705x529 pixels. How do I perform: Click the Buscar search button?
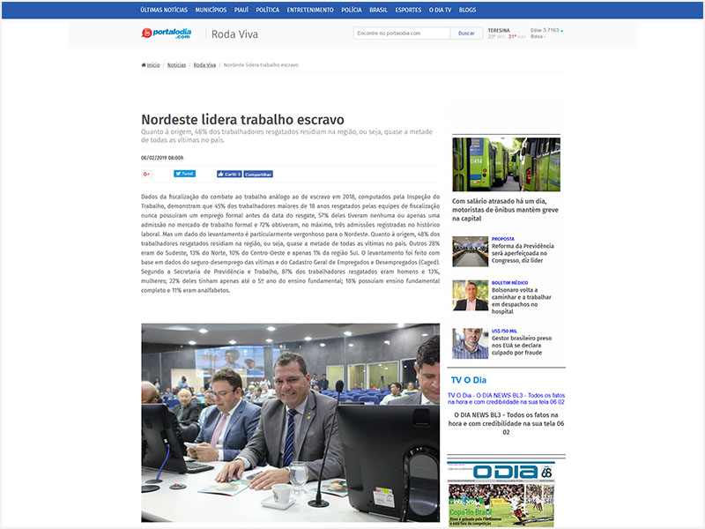466,34
